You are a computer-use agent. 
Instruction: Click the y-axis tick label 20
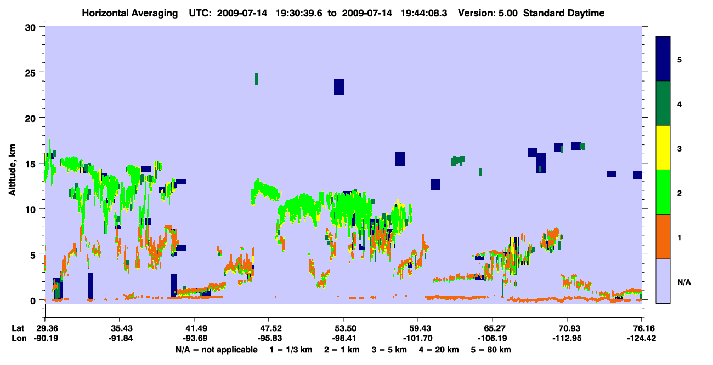32,118
